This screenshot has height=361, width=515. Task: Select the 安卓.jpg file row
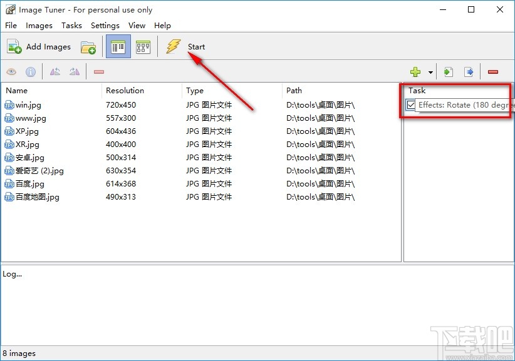click(x=201, y=158)
